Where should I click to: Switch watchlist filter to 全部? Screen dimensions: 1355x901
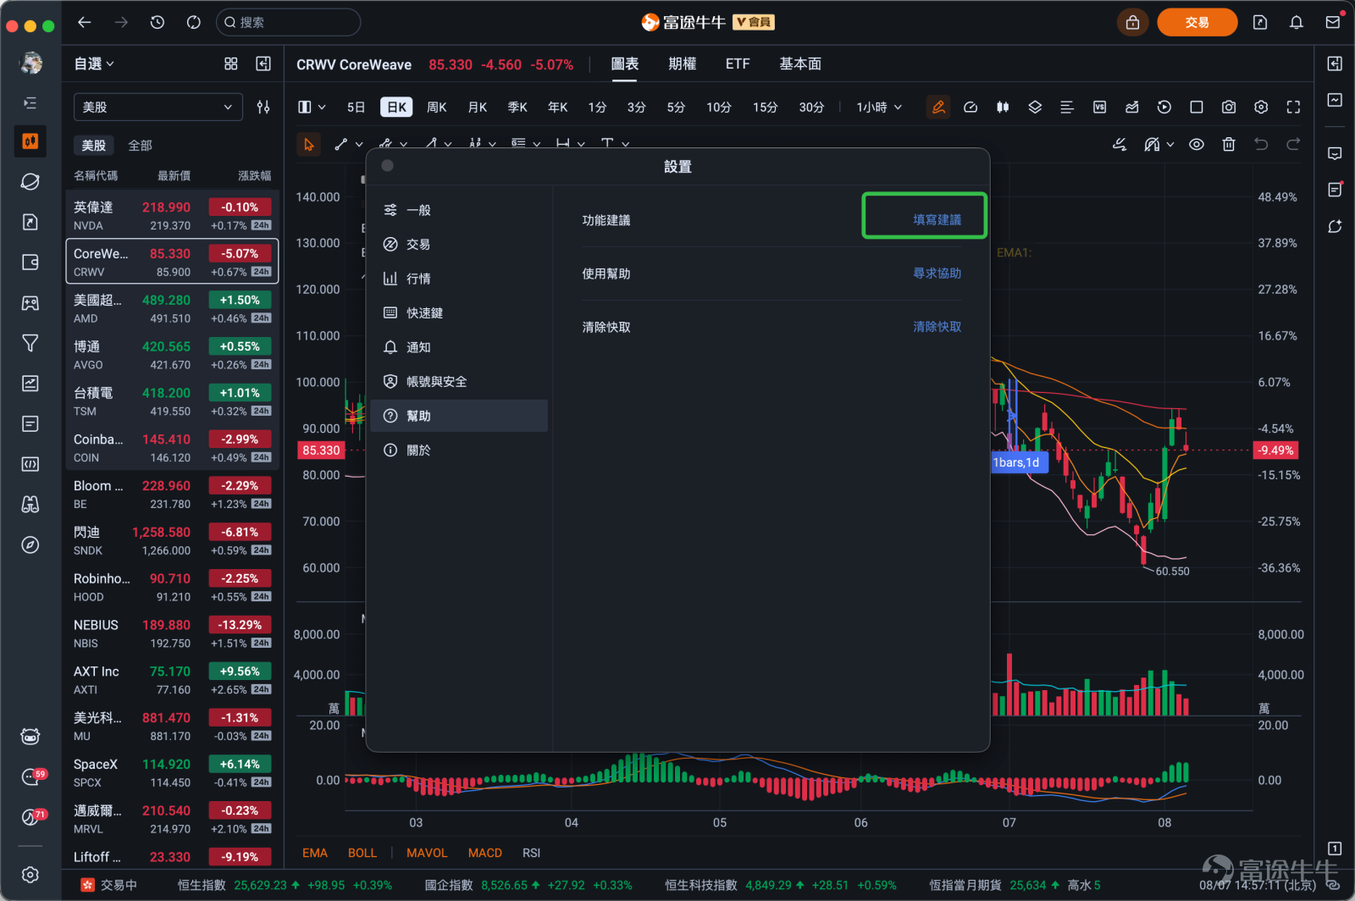click(140, 146)
